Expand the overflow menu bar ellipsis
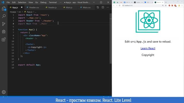Screen dimensions: 184x103 61,2
